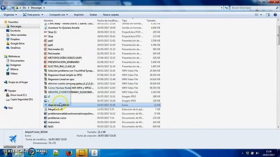Select Disco local (C:) drive

click(18, 95)
